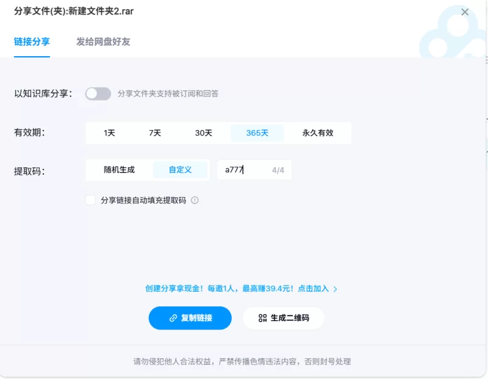488x379 pixels.
Task: Click the 复制链接 button
Action: click(x=190, y=318)
